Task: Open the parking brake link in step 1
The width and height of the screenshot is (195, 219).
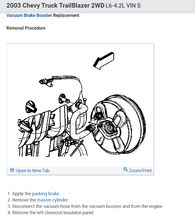Action: point(46,194)
